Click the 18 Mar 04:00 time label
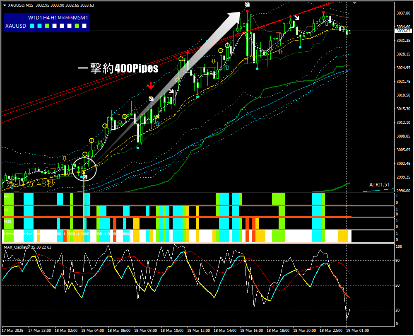 click(93, 331)
